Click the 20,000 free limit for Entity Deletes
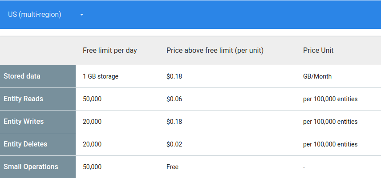The width and height of the screenshot is (381, 178). [x=92, y=144]
